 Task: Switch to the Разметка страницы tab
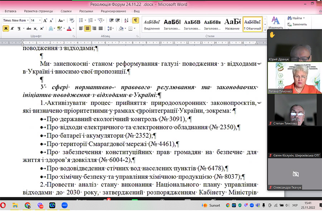[x=38, y=11]
